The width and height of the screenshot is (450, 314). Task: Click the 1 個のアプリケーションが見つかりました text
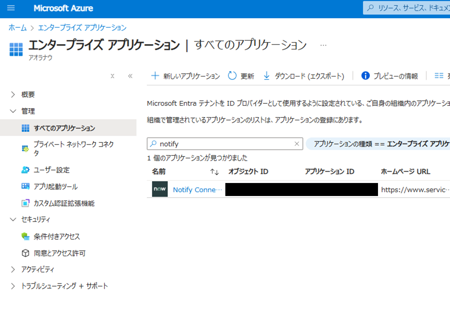point(197,158)
